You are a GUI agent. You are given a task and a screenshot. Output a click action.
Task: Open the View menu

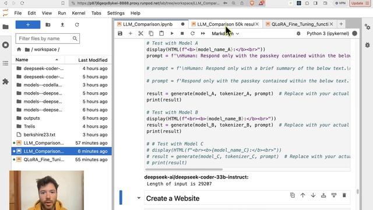(47, 13)
